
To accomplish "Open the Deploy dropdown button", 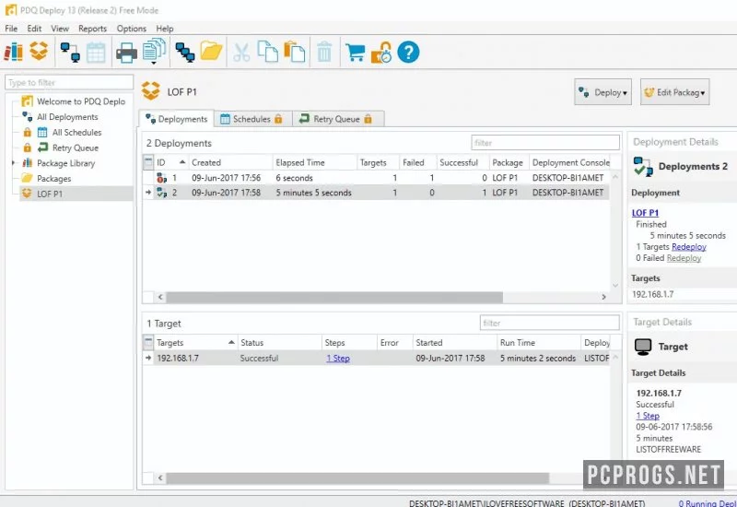I will click(602, 92).
